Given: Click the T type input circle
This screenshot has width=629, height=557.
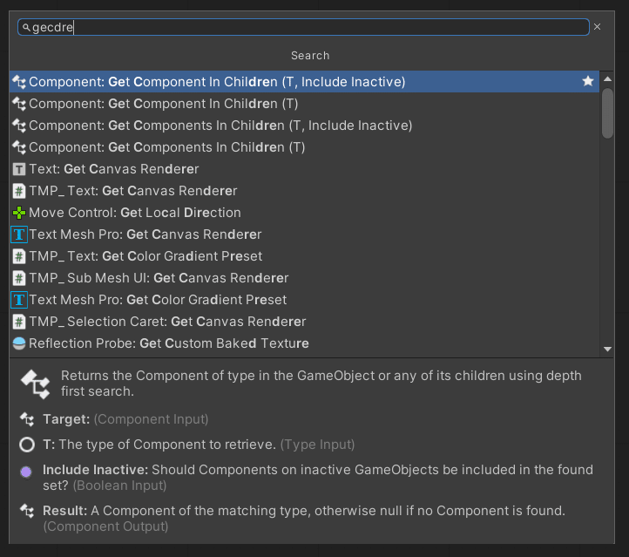Looking at the screenshot, I should click(x=26, y=445).
